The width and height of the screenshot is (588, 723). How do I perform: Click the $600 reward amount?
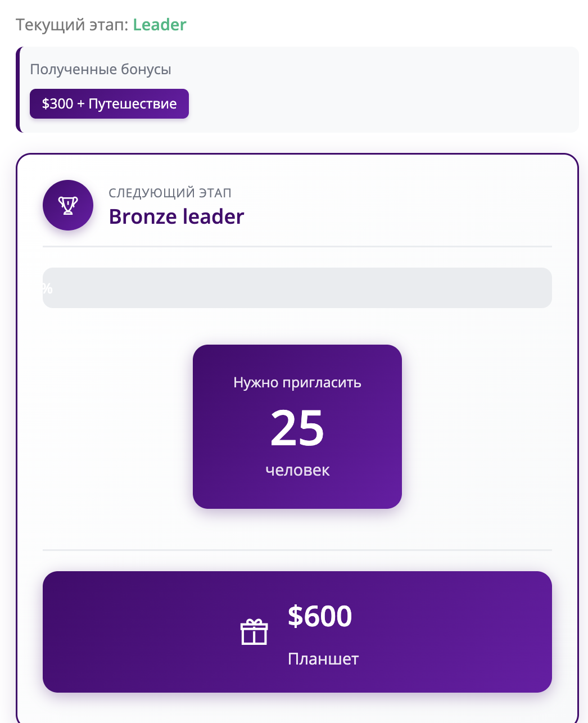320,616
